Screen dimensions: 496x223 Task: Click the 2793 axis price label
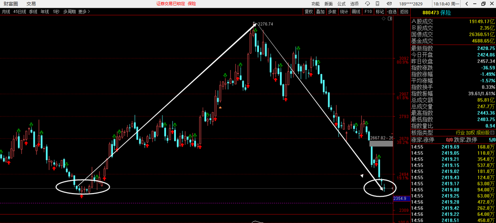(x=404, y=116)
